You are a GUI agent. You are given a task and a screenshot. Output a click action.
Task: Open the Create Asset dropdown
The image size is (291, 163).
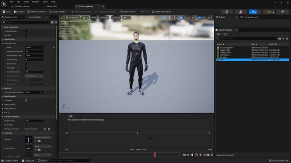[x=57, y=12]
